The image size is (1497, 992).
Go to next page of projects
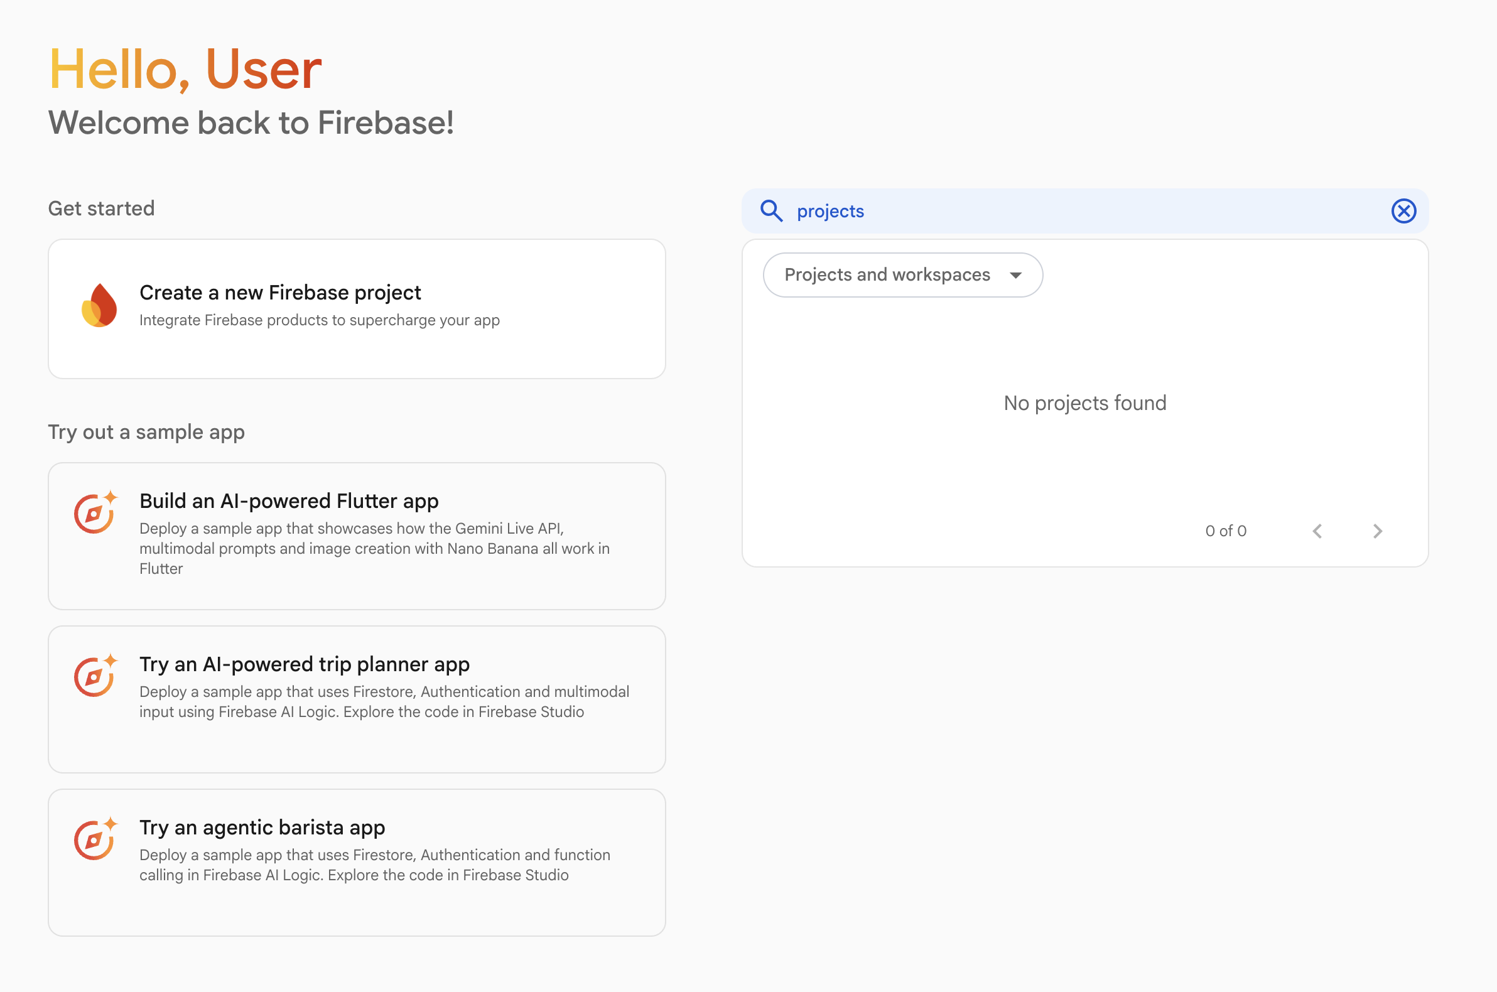click(1378, 531)
